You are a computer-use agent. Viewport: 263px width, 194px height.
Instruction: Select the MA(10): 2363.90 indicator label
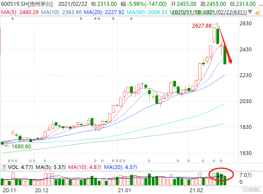click(61, 12)
